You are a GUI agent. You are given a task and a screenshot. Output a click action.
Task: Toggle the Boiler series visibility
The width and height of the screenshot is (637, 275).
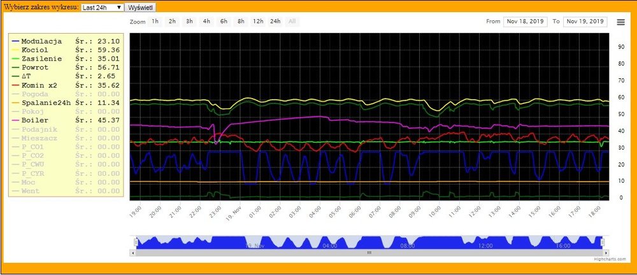coord(34,121)
